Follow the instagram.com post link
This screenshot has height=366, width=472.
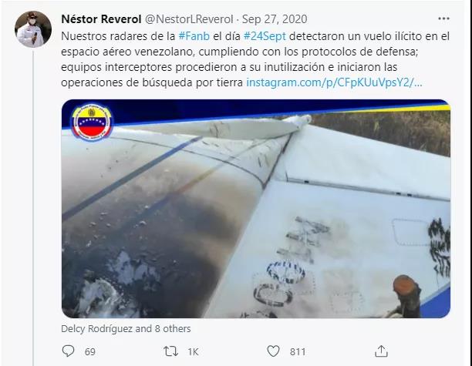(x=334, y=82)
